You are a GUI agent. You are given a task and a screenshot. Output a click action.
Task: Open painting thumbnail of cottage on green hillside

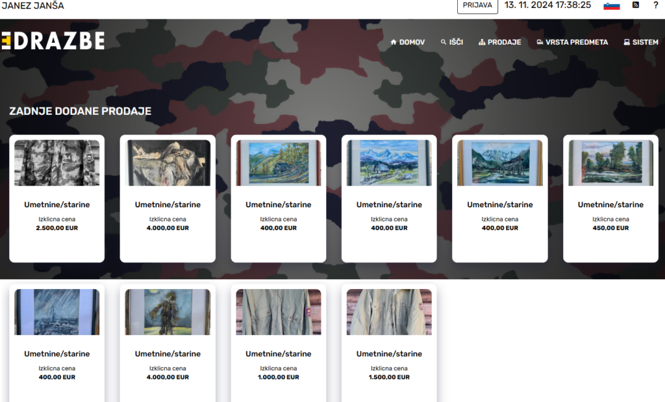278,163
